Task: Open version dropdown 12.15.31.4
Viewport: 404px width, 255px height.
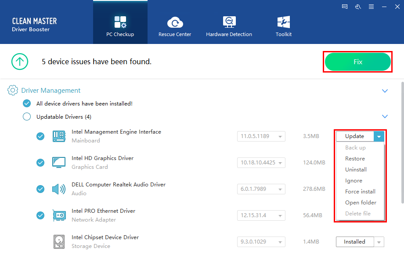Action: (261, 215)
